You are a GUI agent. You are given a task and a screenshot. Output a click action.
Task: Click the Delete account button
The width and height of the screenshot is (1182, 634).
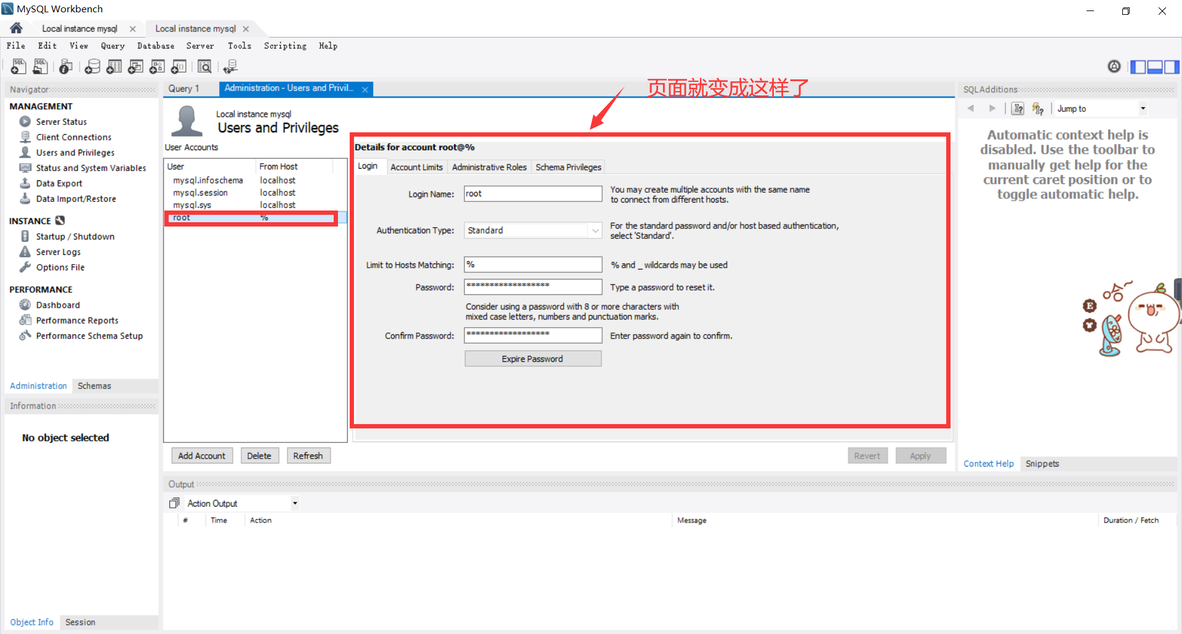(x=259, y=455)
